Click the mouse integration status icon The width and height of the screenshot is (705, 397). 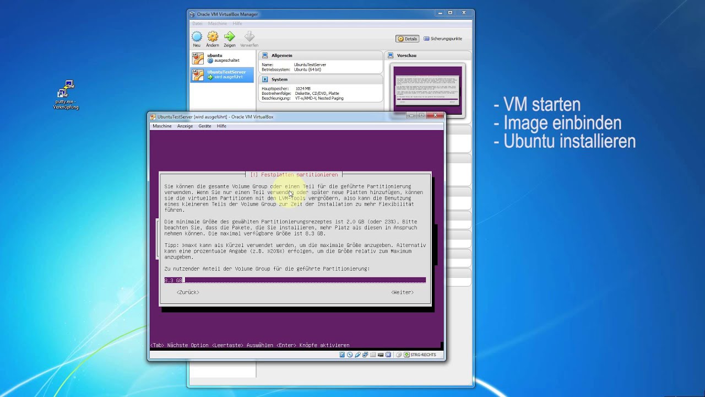tap(399, 355)
